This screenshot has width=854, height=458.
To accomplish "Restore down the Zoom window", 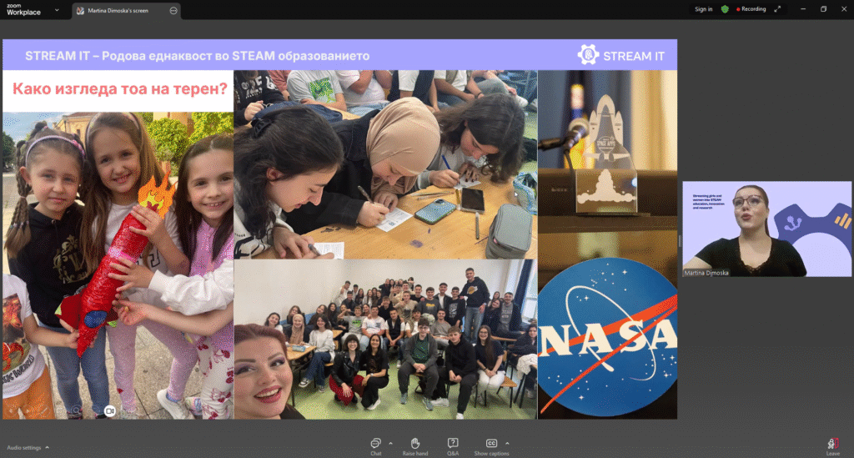I will tap(823, 9).
